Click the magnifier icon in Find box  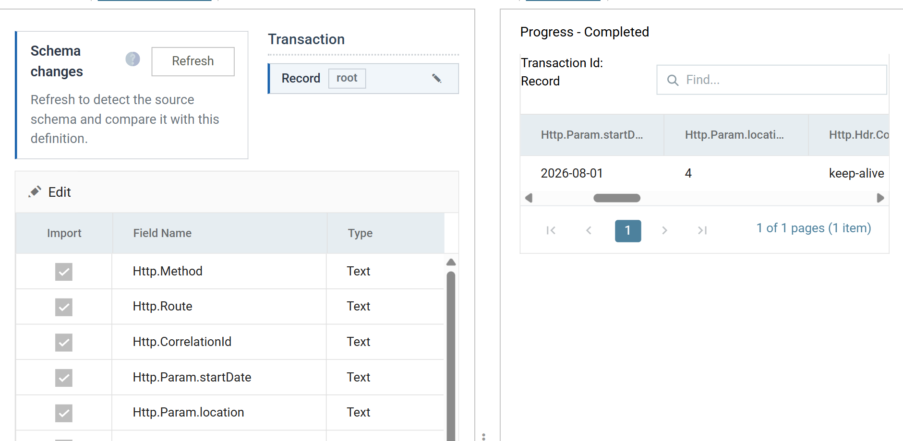[673, 80]
